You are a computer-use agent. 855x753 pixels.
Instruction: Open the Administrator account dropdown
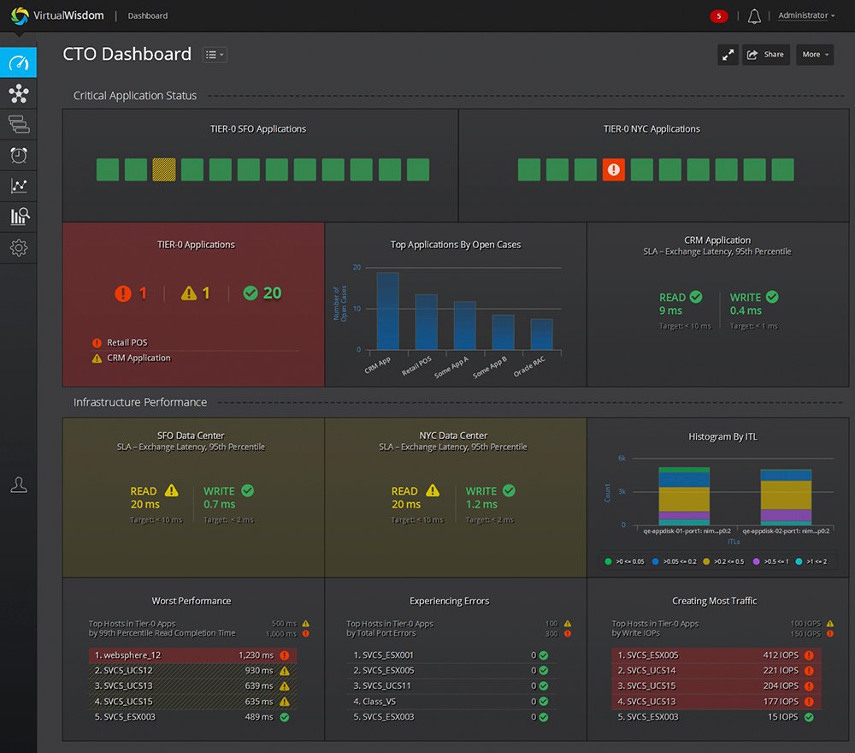click(805, 15)
